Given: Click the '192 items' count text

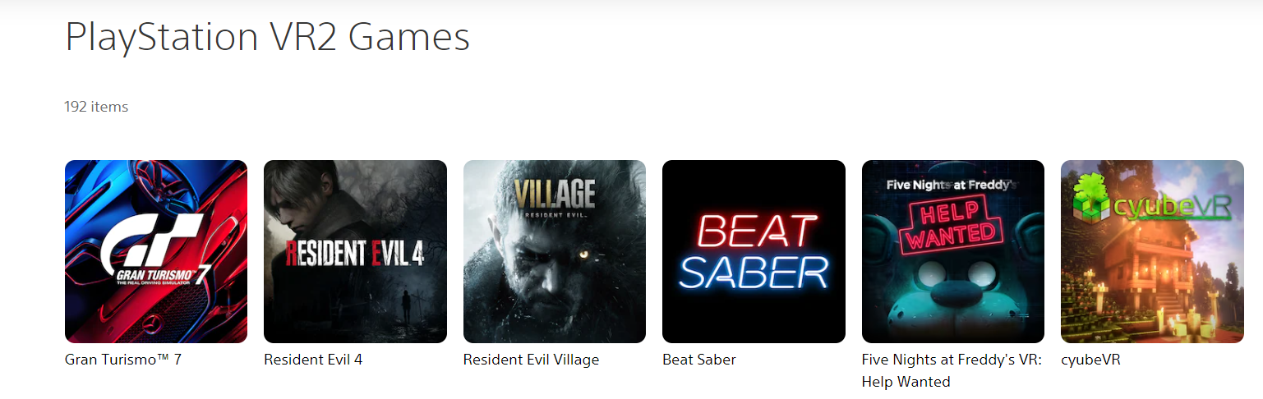Looking at the screenshot, I should tap(96, 107).
